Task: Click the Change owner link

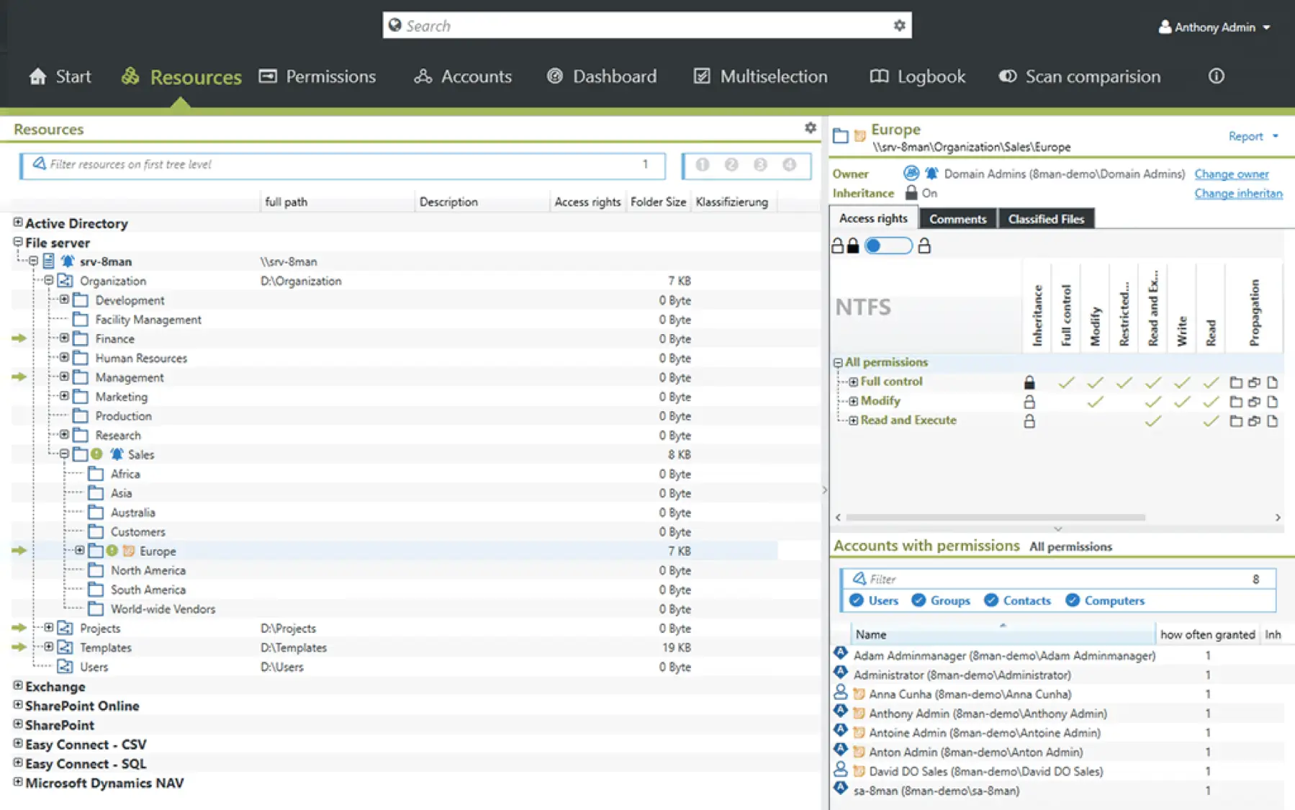Action: click(x=1232, y=174)
